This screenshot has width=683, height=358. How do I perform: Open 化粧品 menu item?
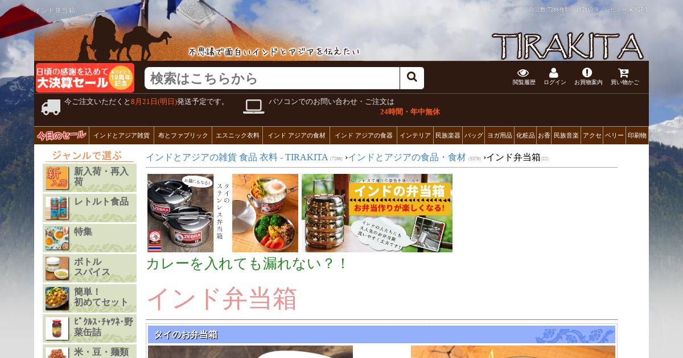point(525,135)
